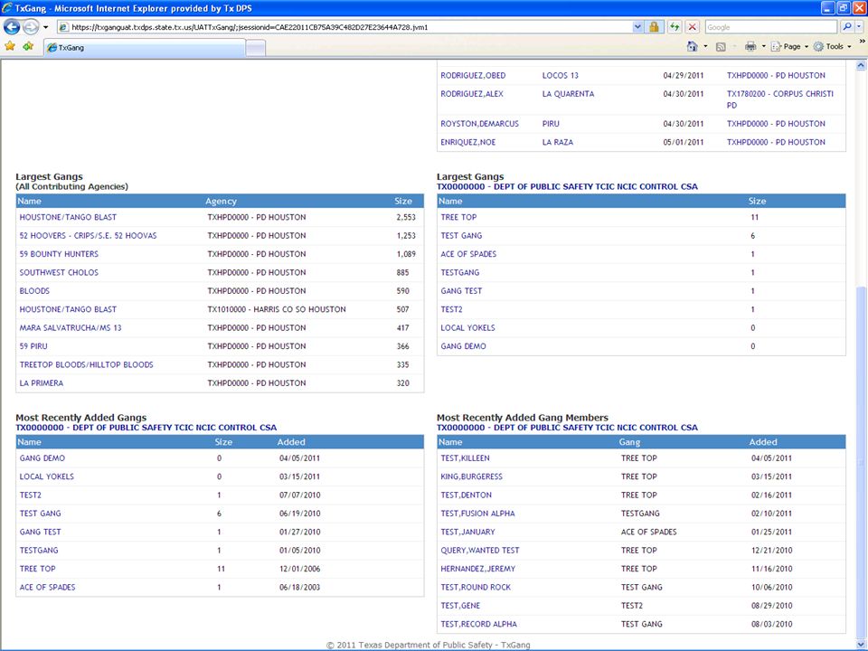Open LOCAL YOKELS in DPS Largest Gangs
This screenshot has height=651, width=868.
(467, 327)
